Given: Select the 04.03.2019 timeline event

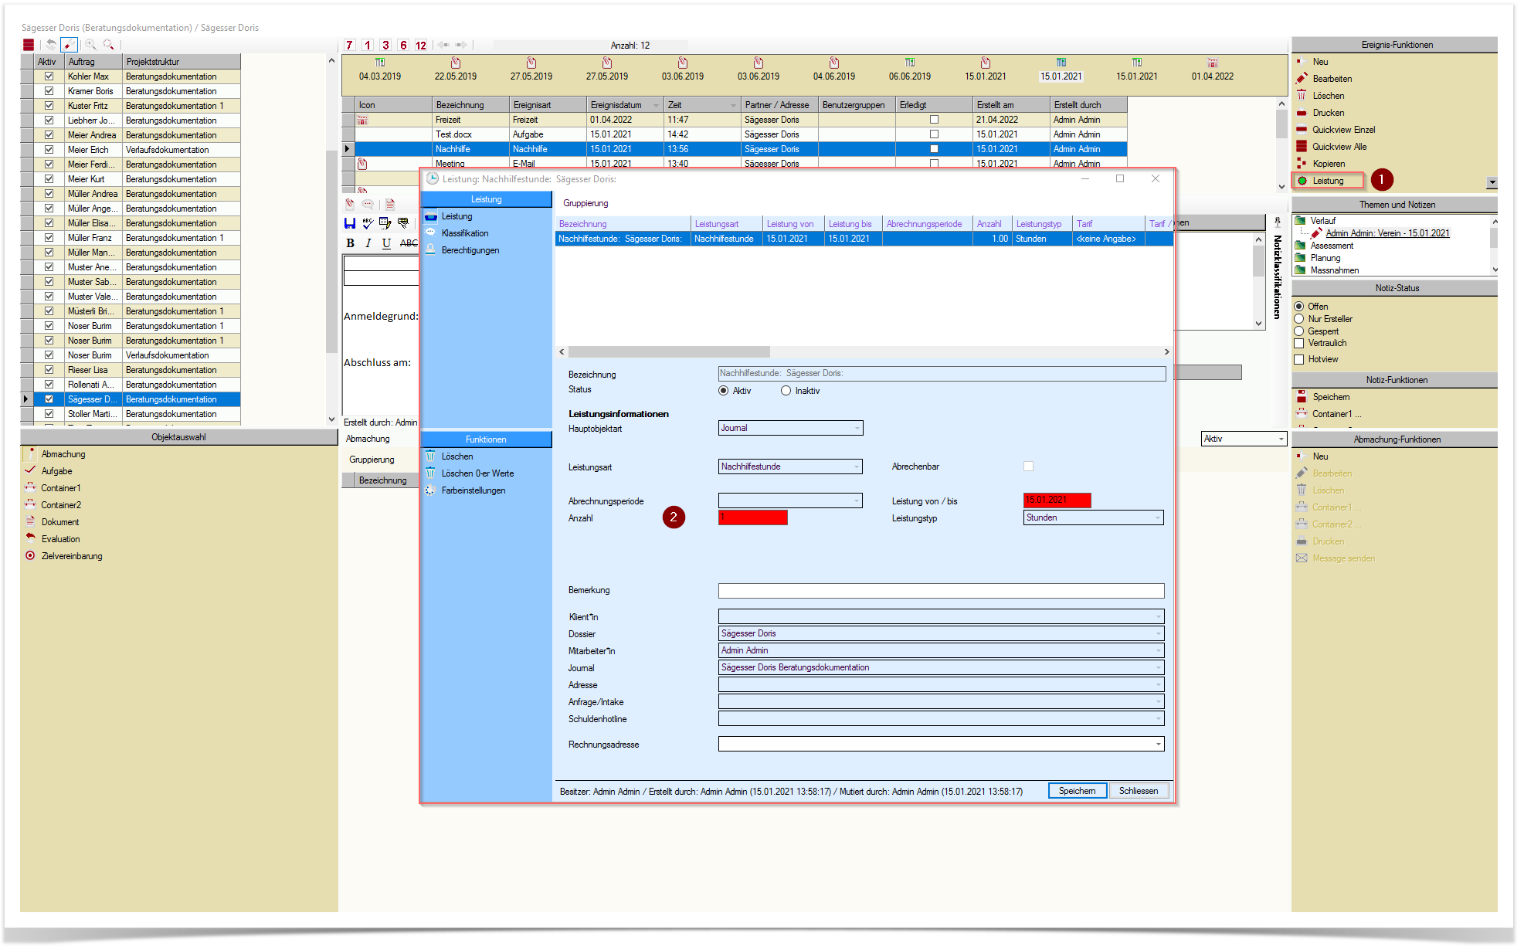Looking at the screenshot, I should point(380,70).
